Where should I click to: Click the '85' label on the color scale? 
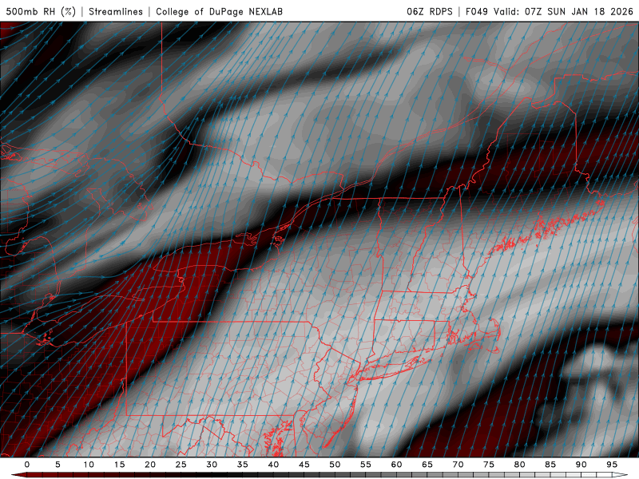pyautogui.click(x=550, y=465)
